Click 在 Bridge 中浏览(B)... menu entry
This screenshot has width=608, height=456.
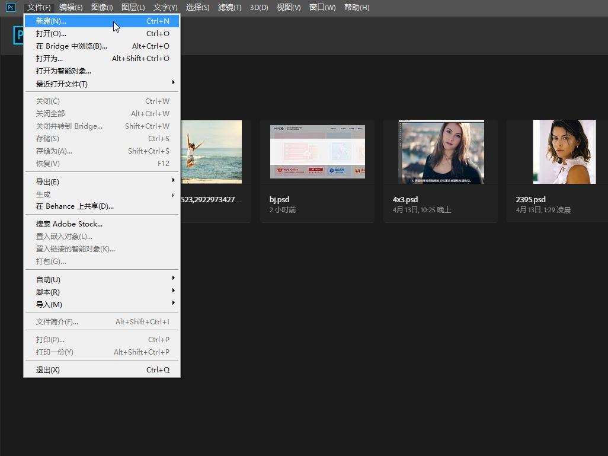click(72, 46)
